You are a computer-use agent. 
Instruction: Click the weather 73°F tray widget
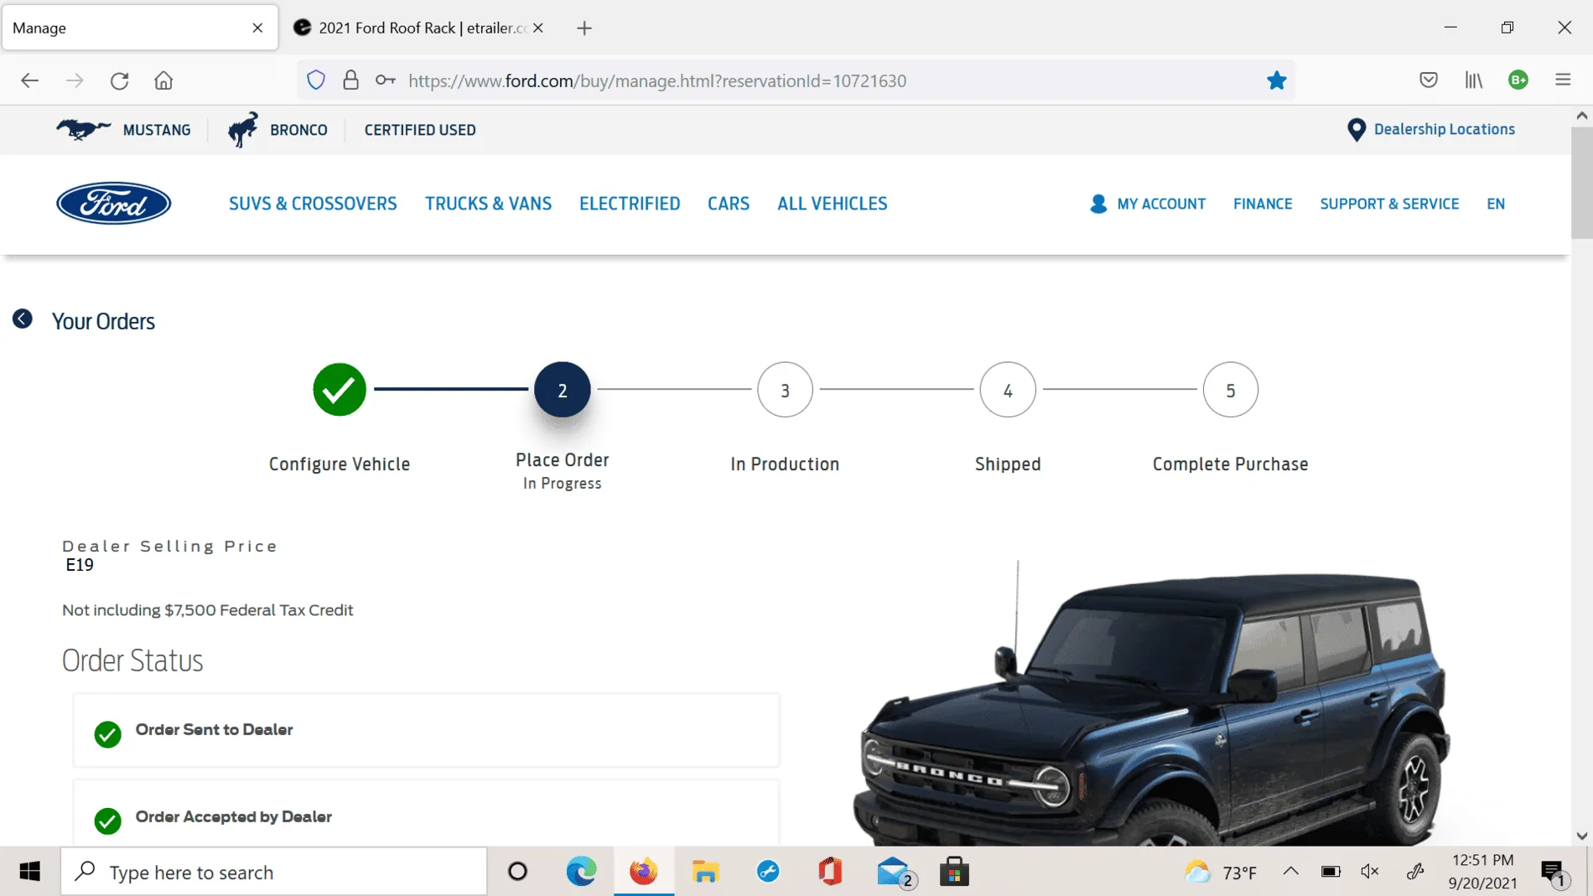[x=1221, y=872]
